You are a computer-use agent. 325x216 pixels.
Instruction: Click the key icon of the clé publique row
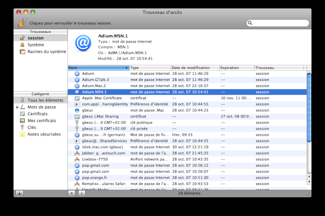pyautogui.click(x=77, y=122)
